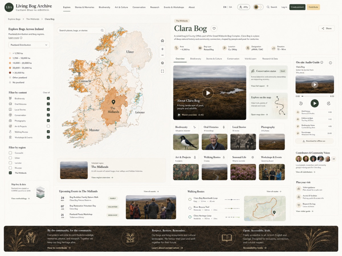Open the Peatland Distribution dropdown

click(29, 45)
